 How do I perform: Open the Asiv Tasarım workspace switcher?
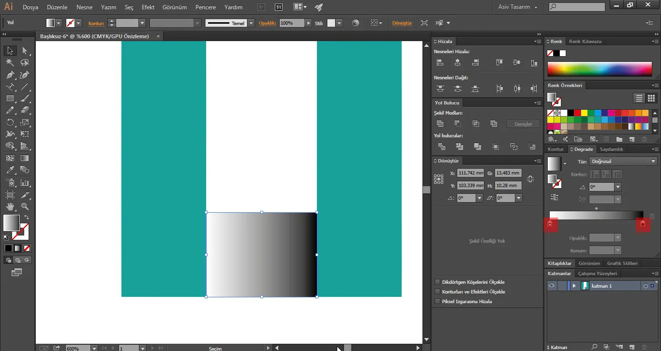pyautogui.click(x=517, y=7)
